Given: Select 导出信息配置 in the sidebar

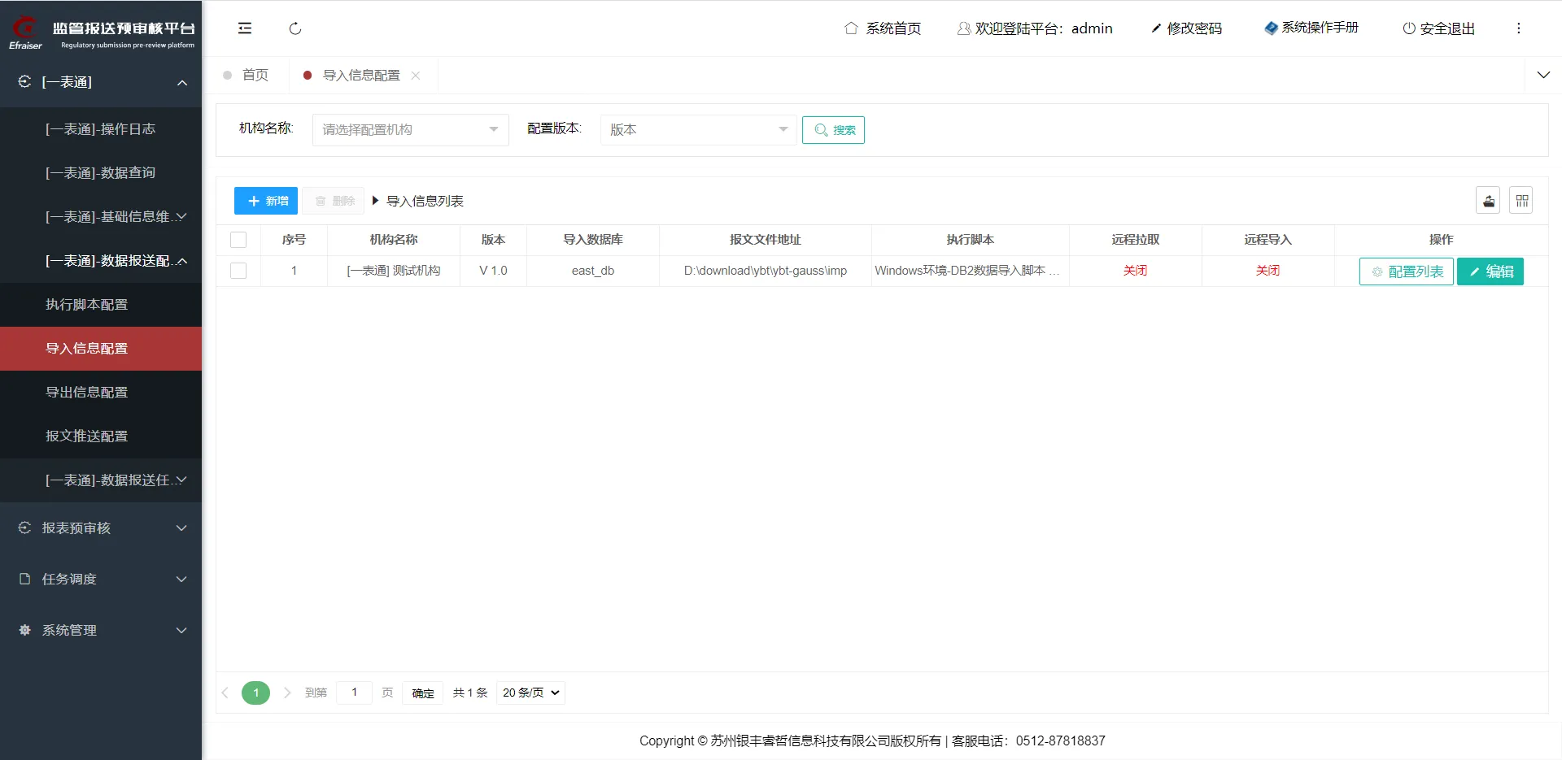Looking at the screenshot, I should click(87, 393).
